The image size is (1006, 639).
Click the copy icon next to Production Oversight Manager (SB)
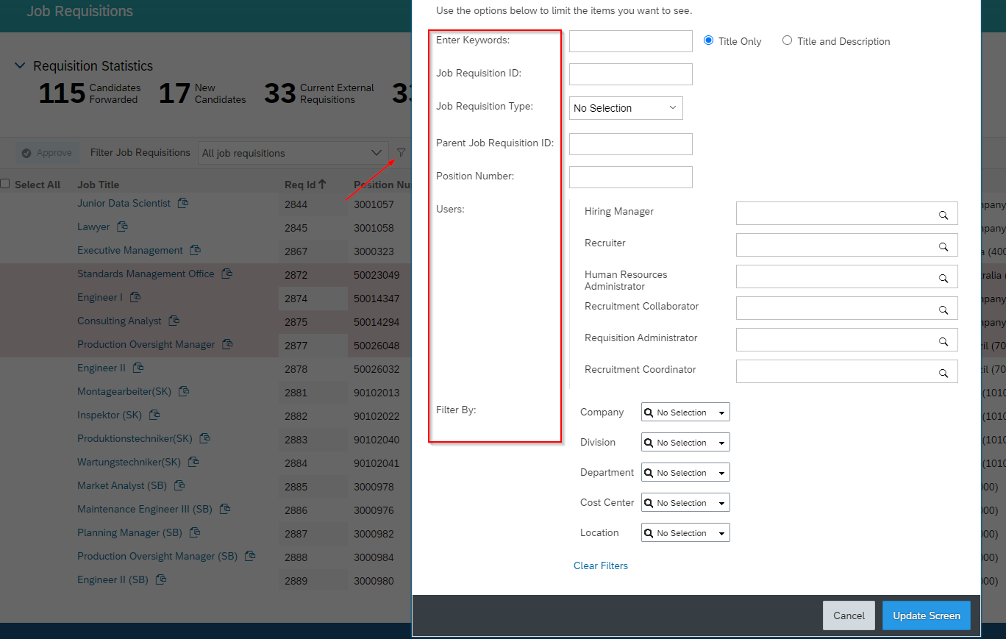[x=250, y=556]
